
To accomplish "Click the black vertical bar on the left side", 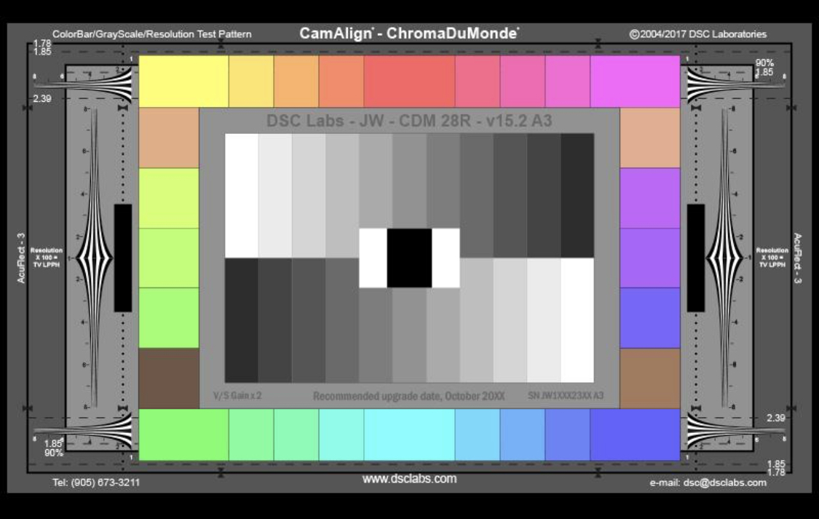I will 123,258.
